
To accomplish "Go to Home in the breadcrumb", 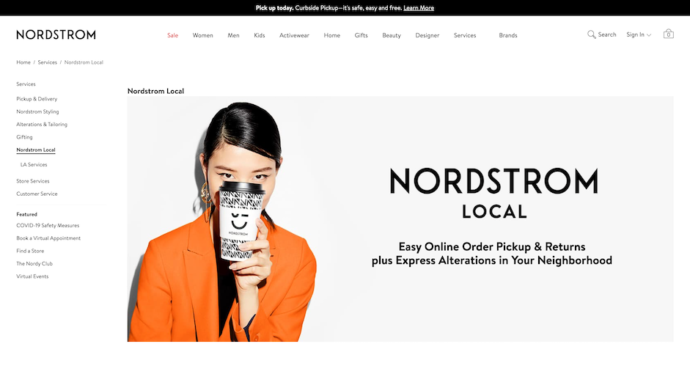I will pyautogui.click(x=23, y=62).
